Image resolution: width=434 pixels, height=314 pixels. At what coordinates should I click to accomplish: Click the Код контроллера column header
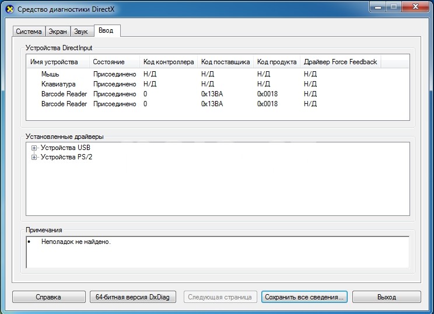(168, 62)
